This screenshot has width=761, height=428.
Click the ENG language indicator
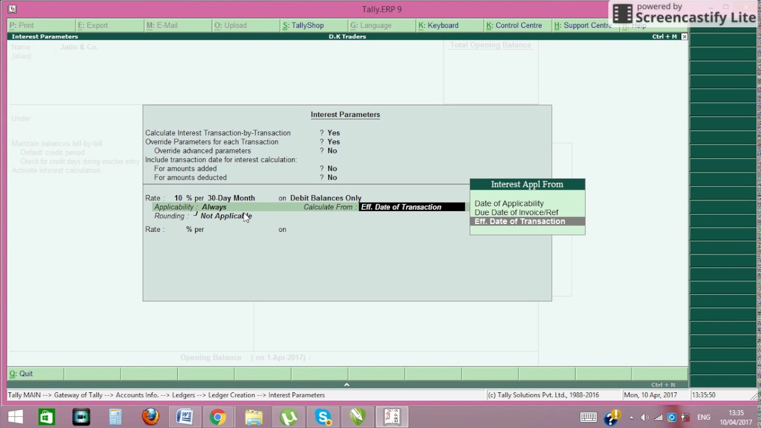703,417
